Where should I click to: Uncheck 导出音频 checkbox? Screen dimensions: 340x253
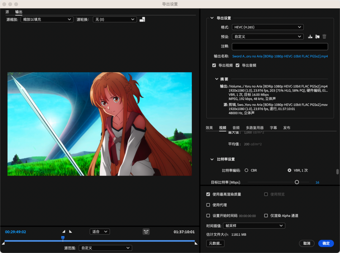(237, 65)
